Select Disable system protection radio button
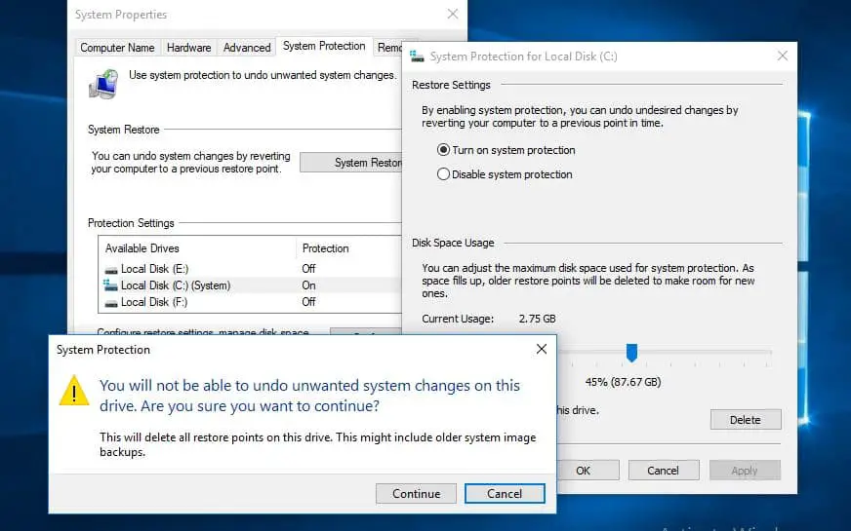 click(443, 174)
